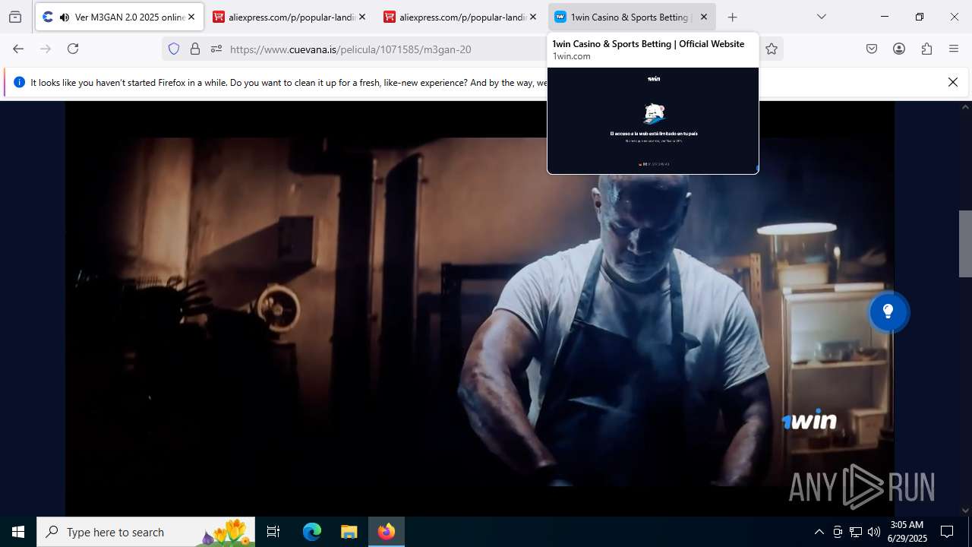Expand the list all tabs dropdown

click(821, 17)
